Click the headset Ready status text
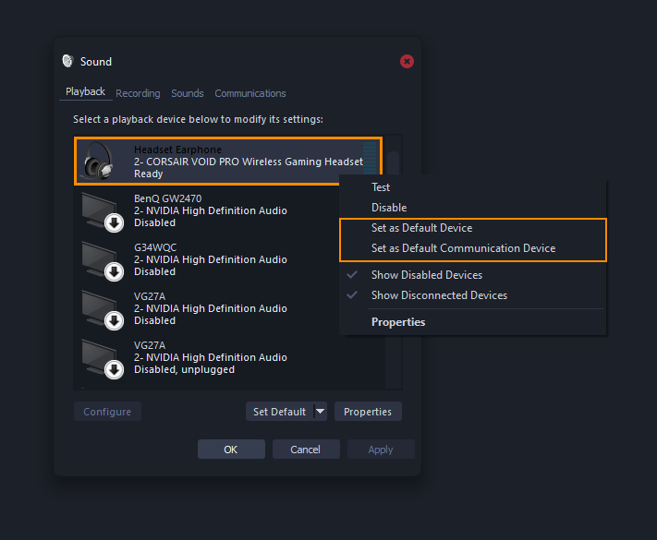657x540 pixels. coord(149,174)
